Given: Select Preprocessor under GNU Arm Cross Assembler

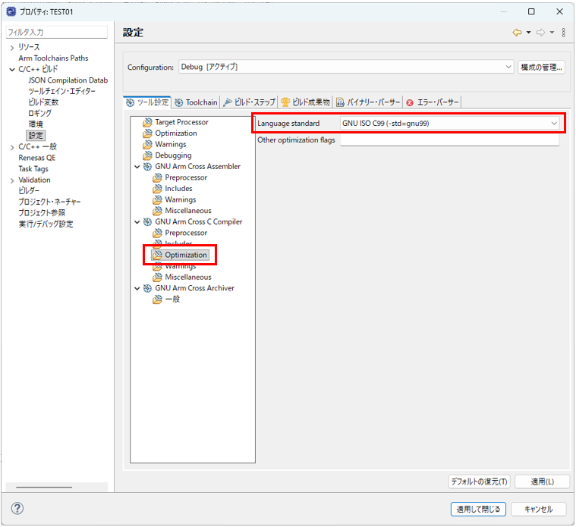Looking at the screenshot, I should [x=185, y=177].
